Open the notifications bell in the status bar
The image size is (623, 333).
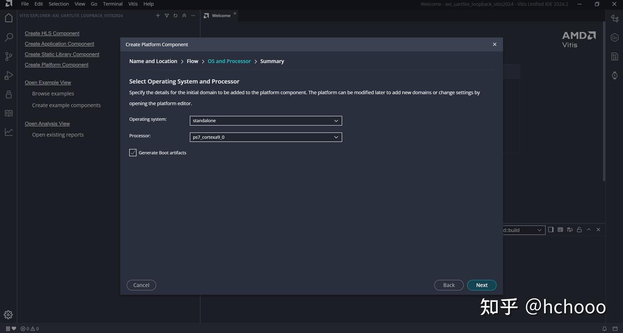pos(604,329)
